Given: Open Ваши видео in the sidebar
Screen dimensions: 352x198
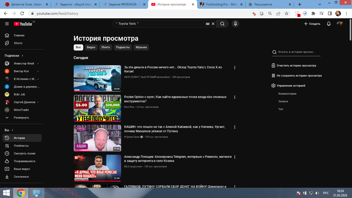Looking at the screenshot, I should pyautogui.click(x=22, y=169).
